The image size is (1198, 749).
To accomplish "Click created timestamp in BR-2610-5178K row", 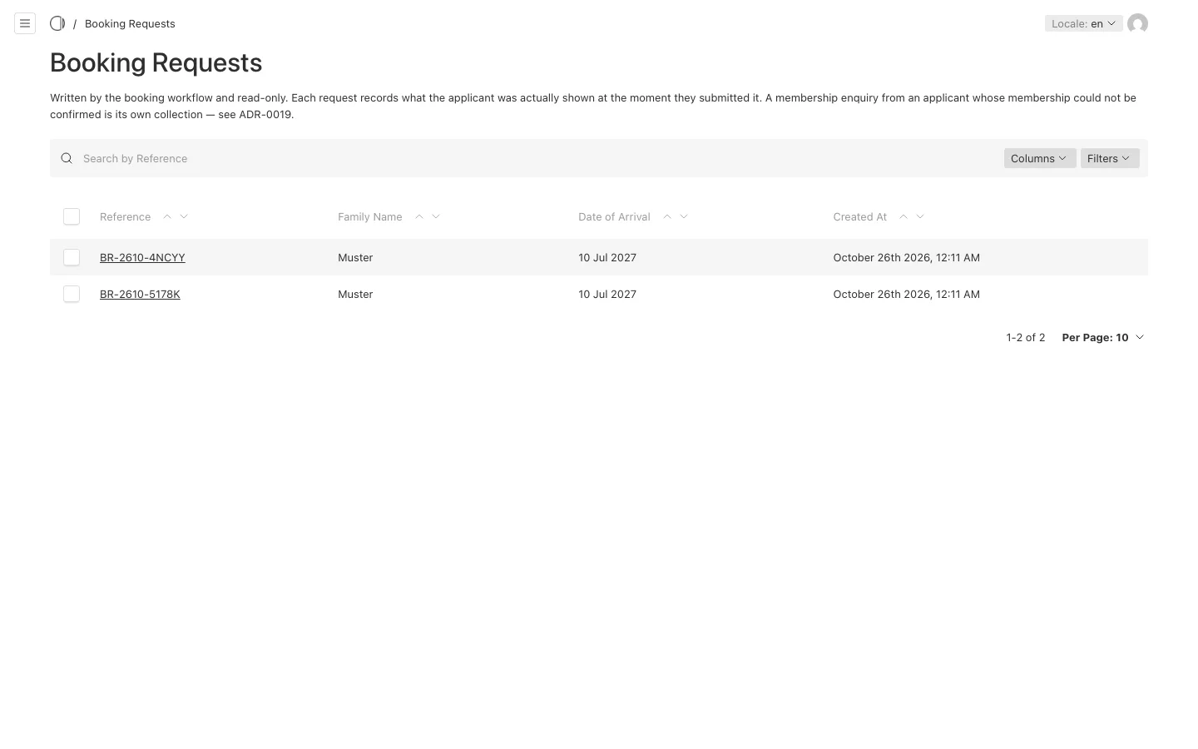I will 906,294.
